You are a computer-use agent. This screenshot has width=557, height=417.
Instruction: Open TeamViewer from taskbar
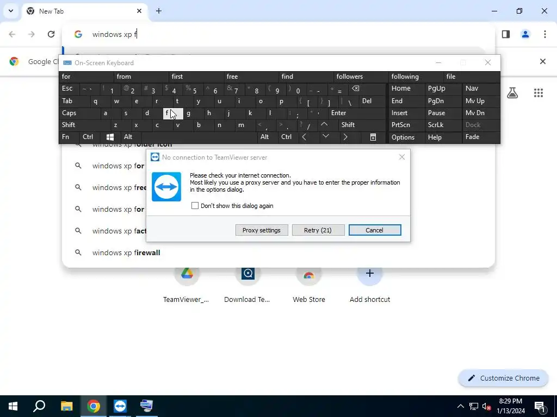120,406
